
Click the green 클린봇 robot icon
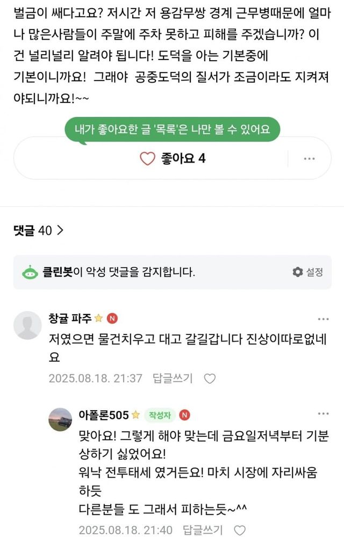coord(30,272)
